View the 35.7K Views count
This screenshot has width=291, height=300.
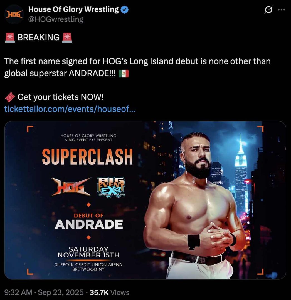click(111, 292)
